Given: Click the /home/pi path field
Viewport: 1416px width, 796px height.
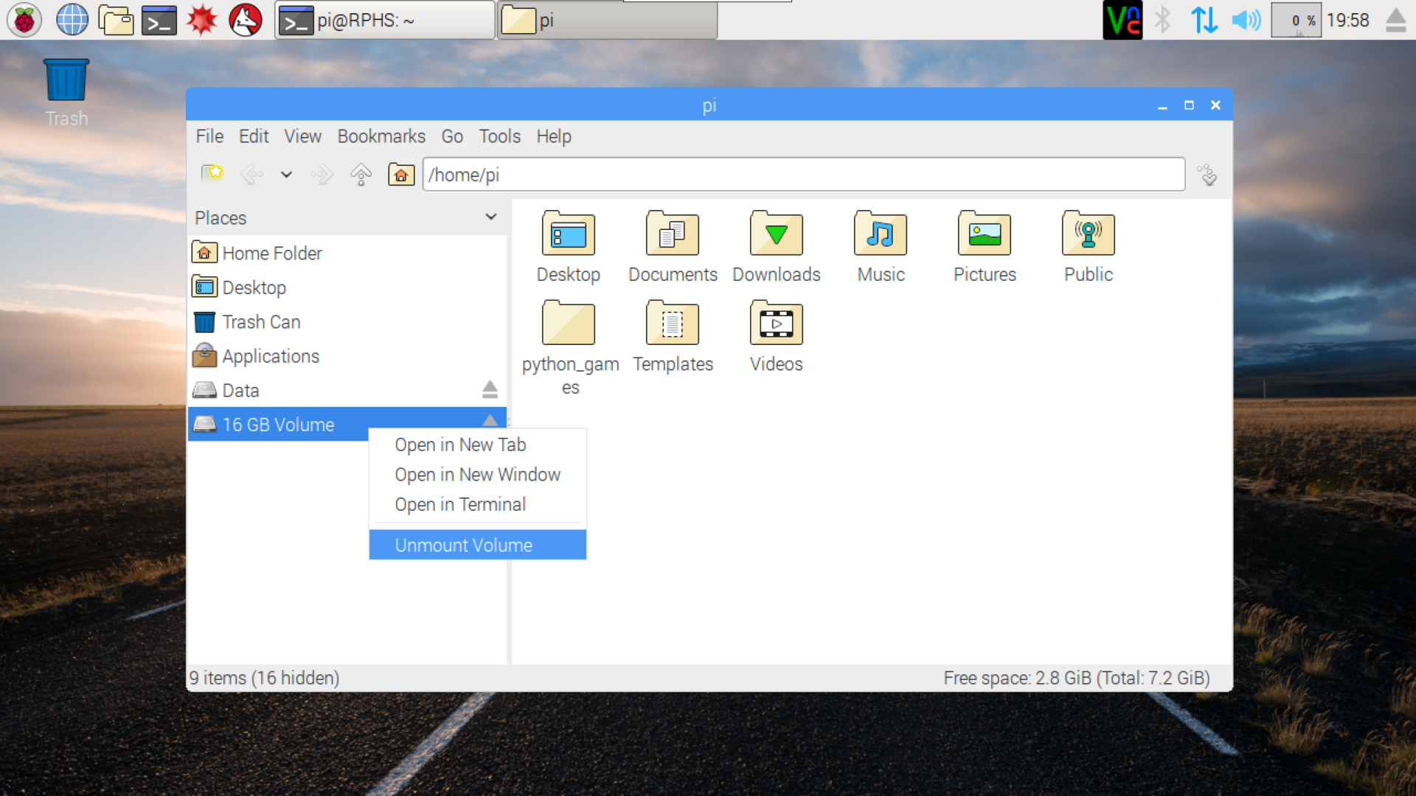Looking at the screenshot, I should (802, 175).
